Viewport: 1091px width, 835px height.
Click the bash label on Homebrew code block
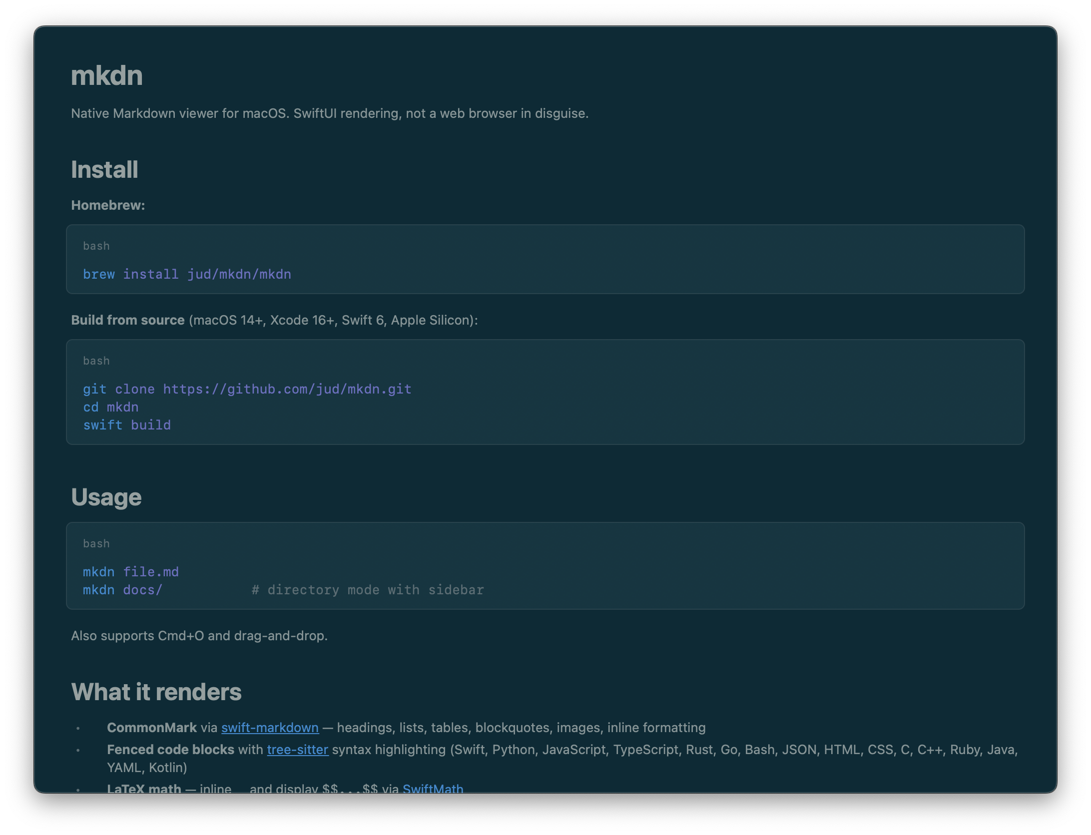click(x=96, y=246)
